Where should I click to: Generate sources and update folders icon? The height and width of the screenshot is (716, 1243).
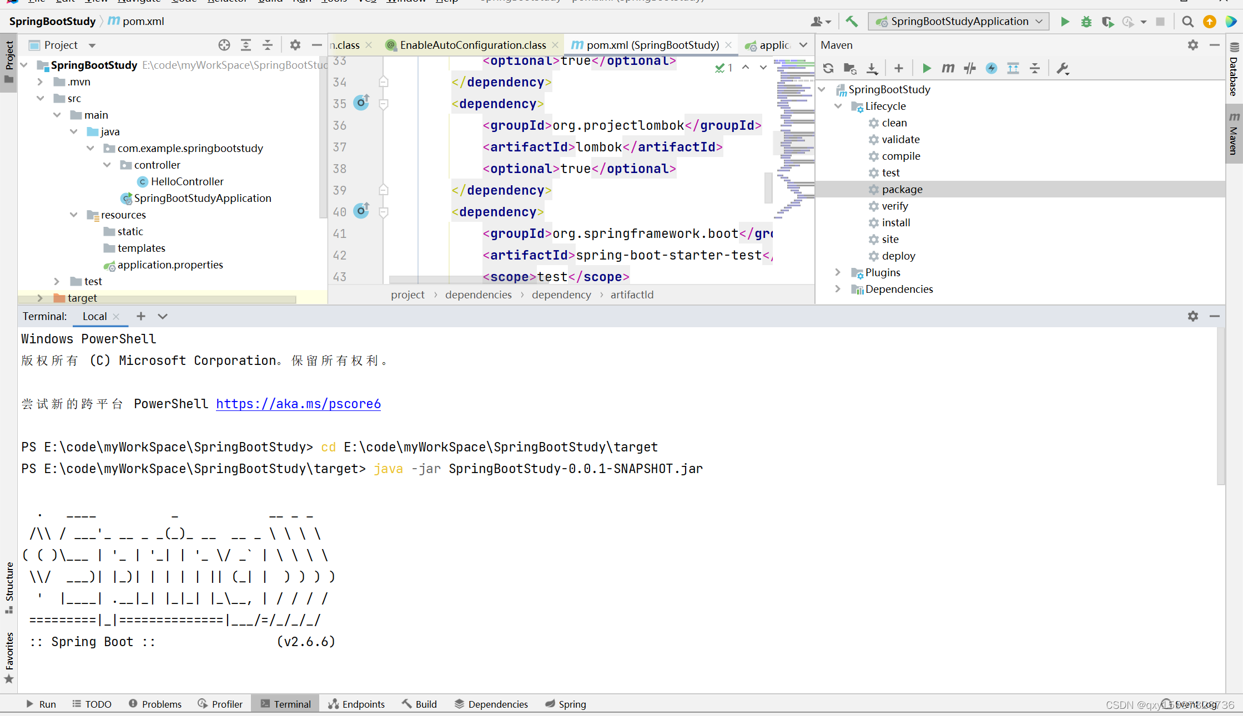pyautogui.click(x=850, y=68)
